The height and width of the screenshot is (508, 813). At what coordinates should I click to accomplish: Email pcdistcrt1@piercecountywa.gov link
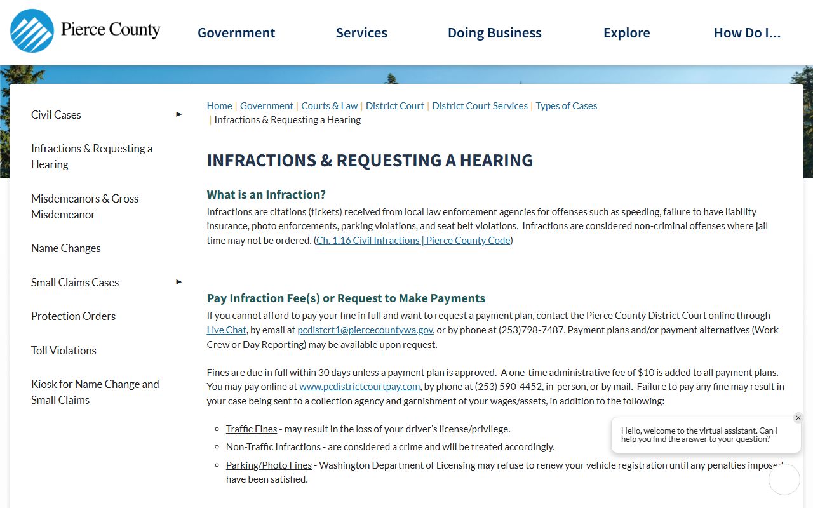pos(365,330)
